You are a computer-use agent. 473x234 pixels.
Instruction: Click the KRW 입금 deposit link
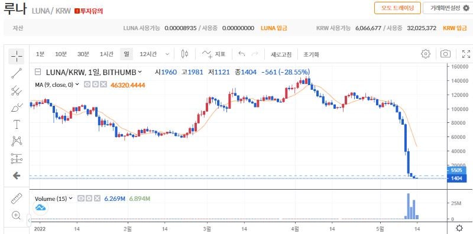(x=455, y=28)
